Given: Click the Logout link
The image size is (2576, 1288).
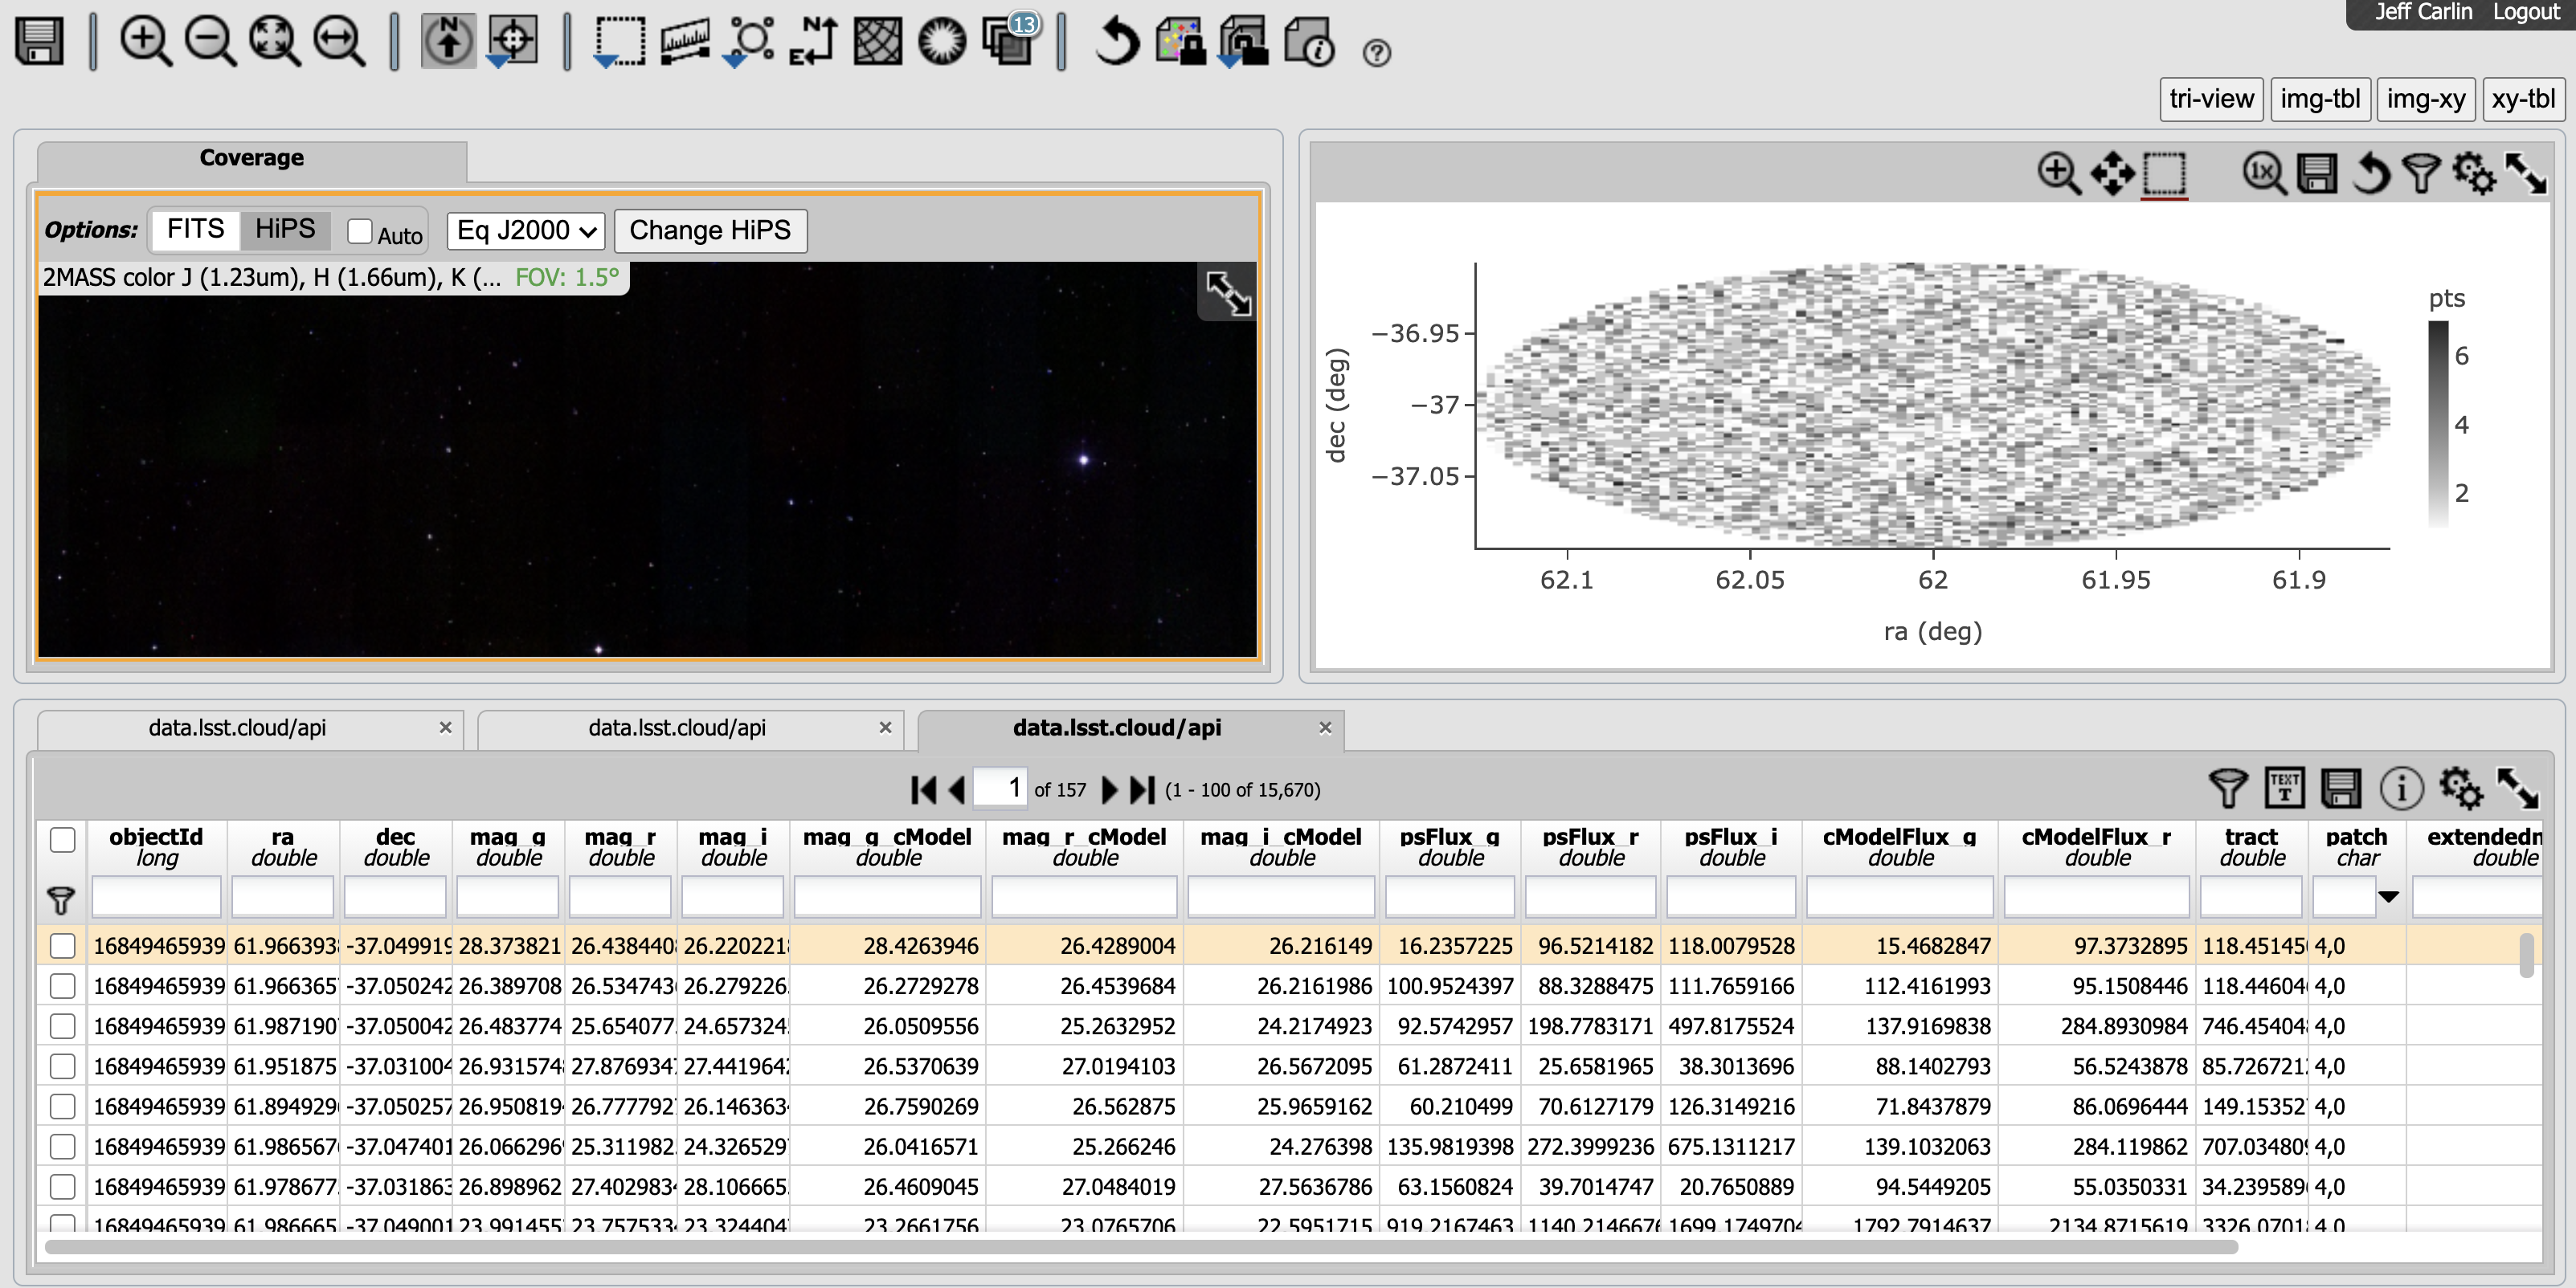Looking at the screenshot, I should click(2525, 12).
